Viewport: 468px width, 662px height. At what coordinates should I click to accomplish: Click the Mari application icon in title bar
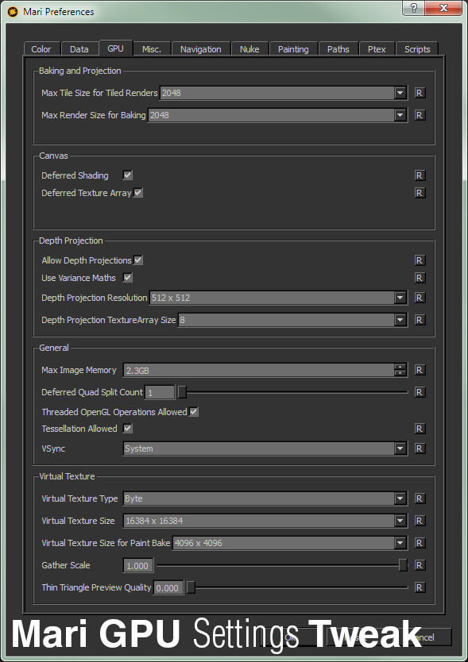point(13,12)
